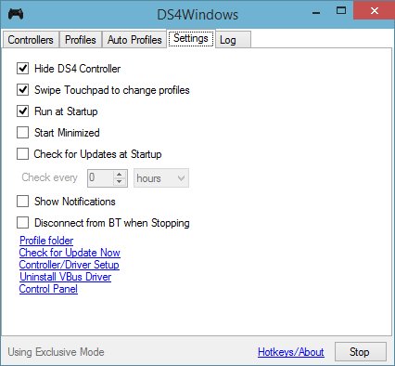Open the Hotkeys/About link
The height and width of the screenshot is (366, 395).
(x=291, y=352)
